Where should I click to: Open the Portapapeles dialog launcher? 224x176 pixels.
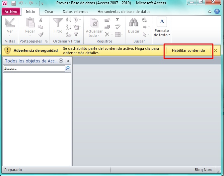46,41
